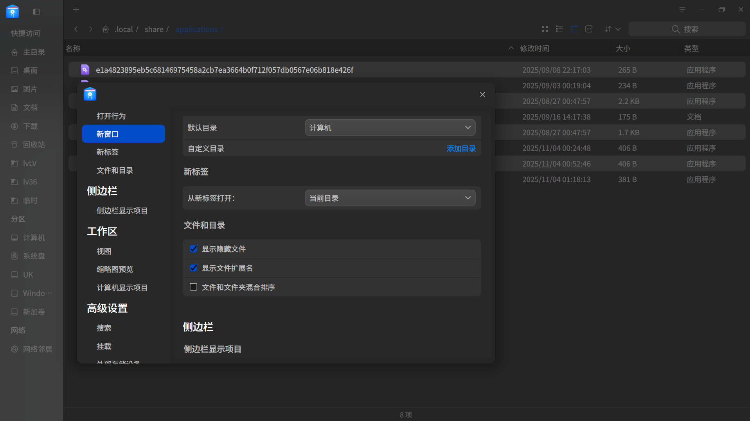This screenshot has width=750, height=421.
Task: Go back with the left arrow
Action: pos(76,29)
